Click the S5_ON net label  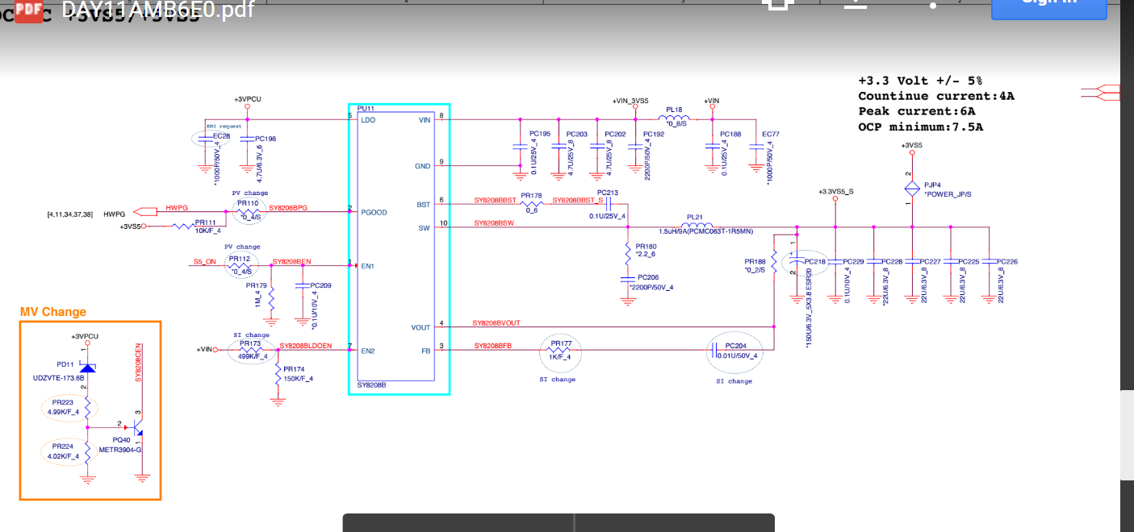(204, 262)
